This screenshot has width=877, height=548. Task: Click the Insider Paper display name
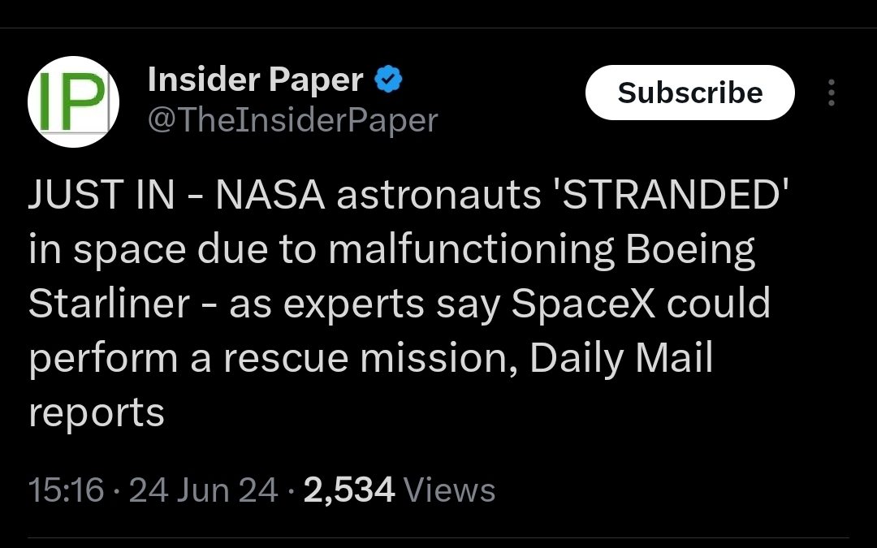tap(255, 80)
